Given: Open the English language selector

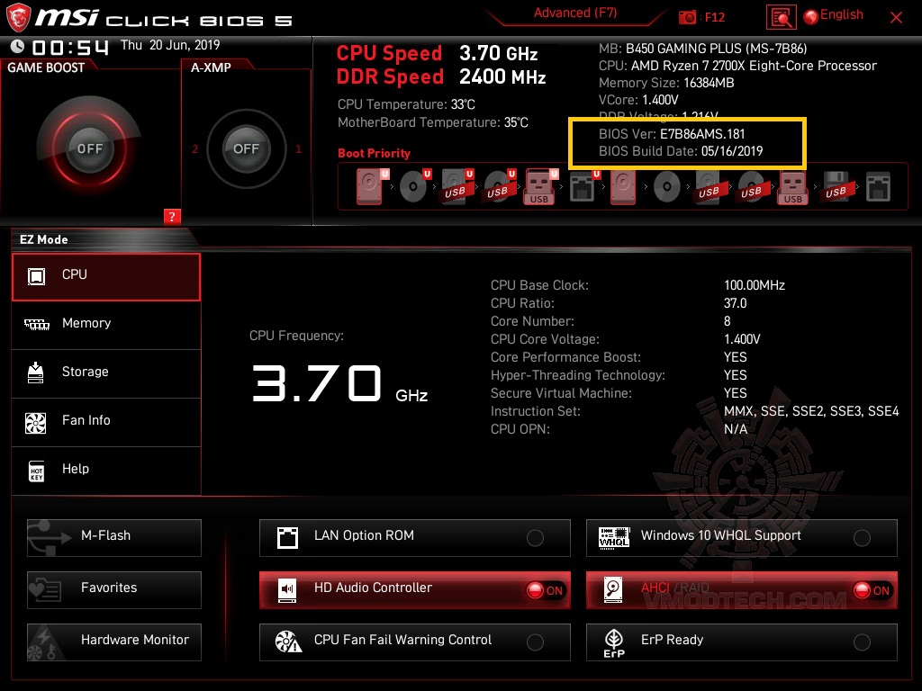Looking at the screenshot, I should coord(834,15).
